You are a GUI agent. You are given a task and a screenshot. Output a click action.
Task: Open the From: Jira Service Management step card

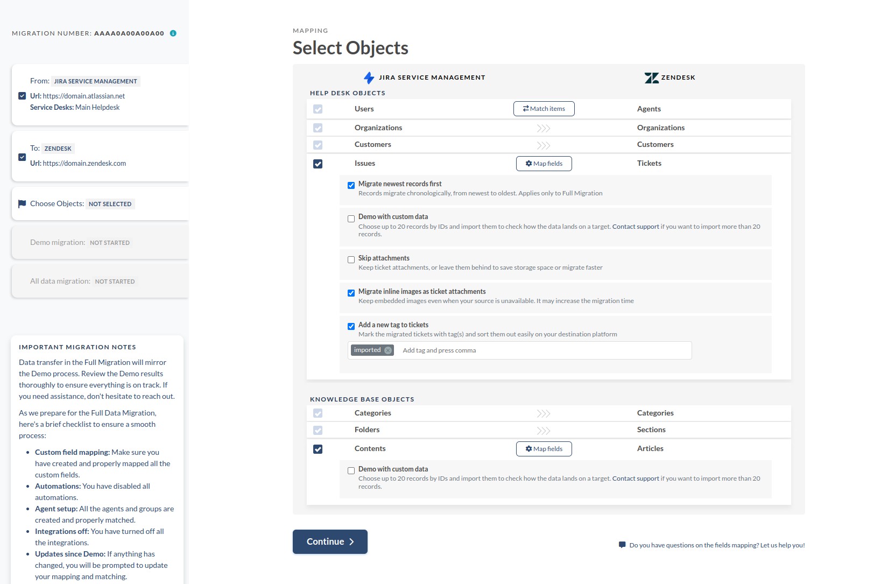[100, 95]
